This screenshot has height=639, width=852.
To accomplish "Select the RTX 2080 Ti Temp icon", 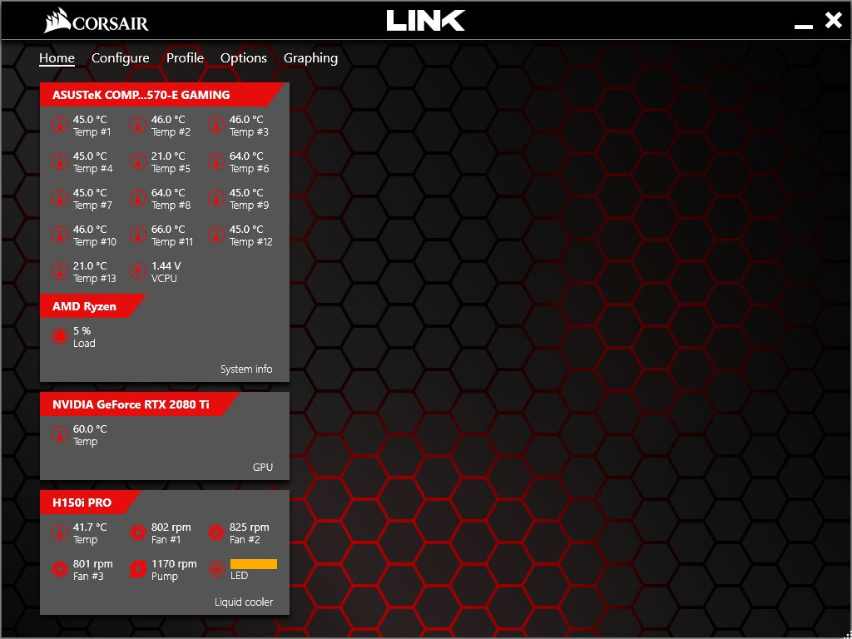I will 60,434.
